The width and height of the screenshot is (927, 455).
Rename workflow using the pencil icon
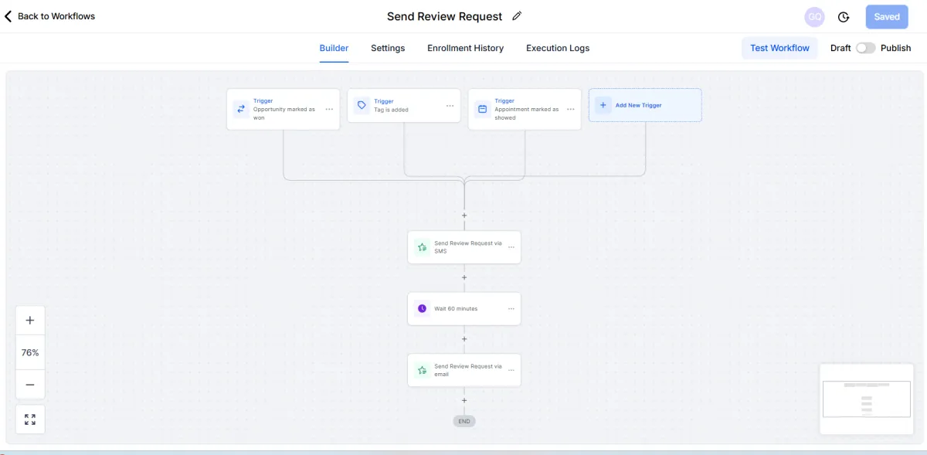point(516,15)
